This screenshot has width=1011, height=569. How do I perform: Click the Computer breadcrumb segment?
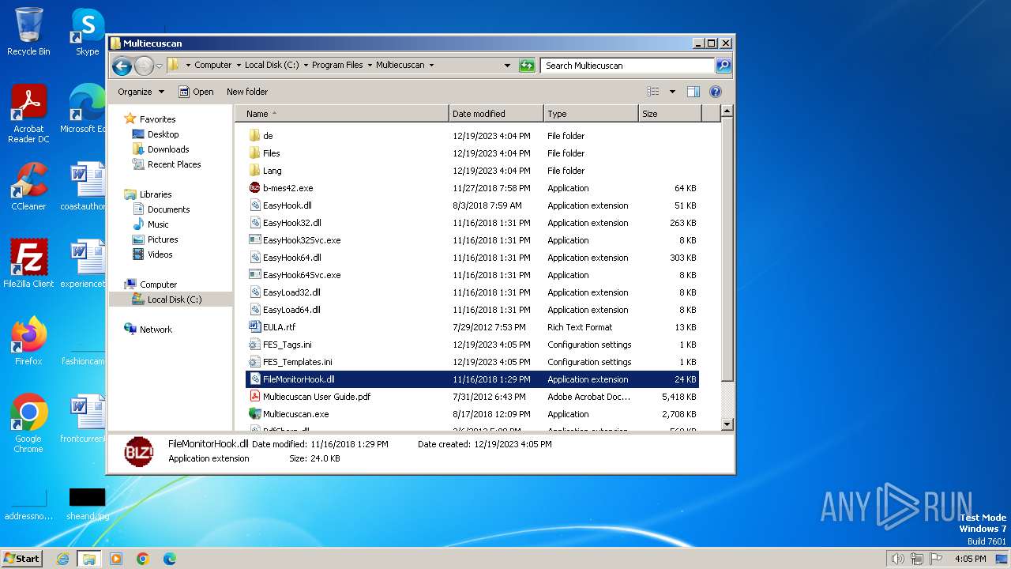(x=213, y=66)
